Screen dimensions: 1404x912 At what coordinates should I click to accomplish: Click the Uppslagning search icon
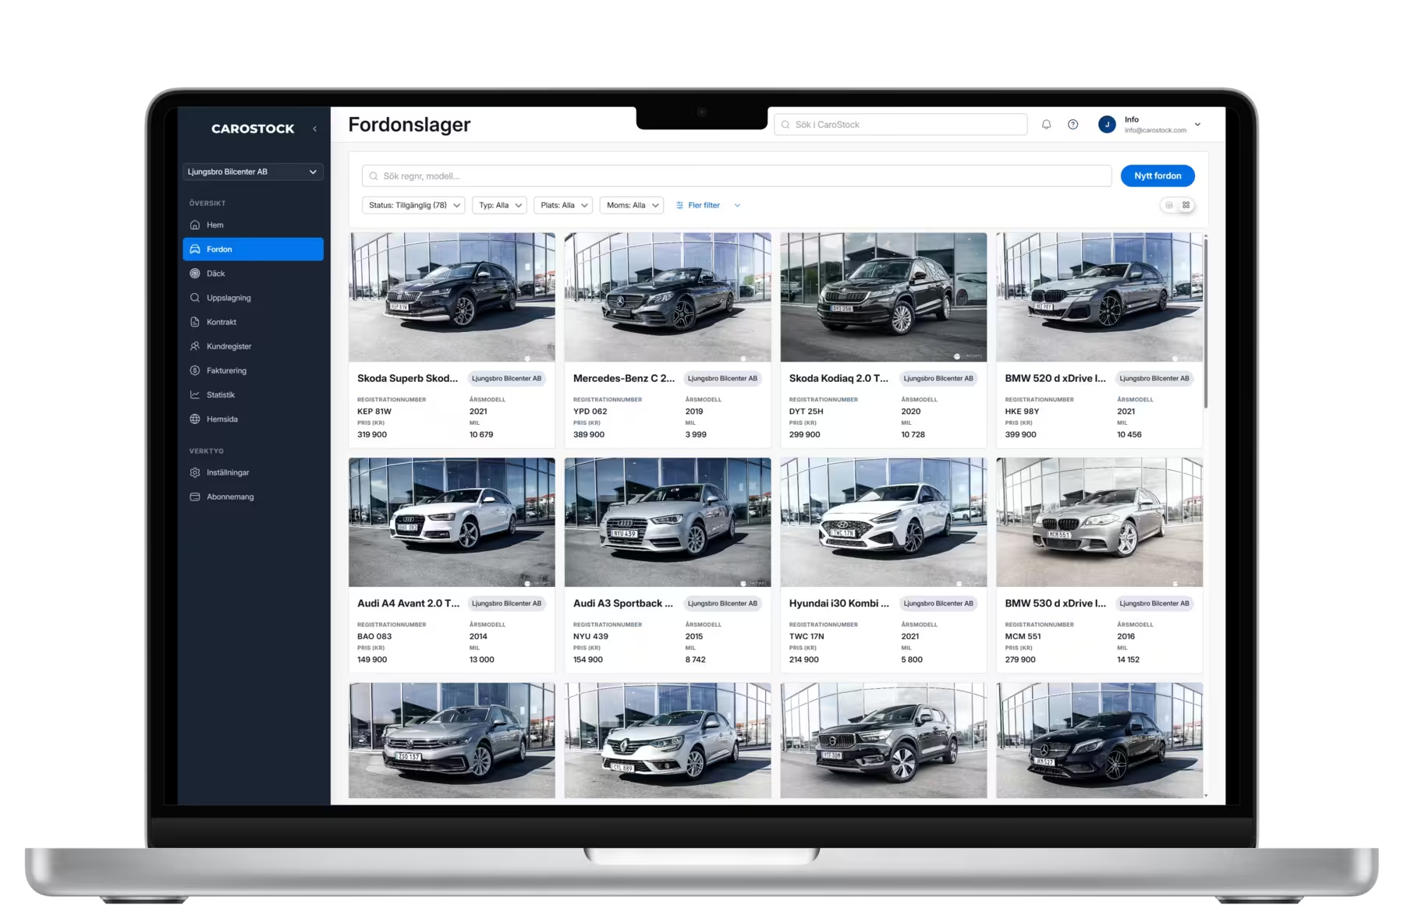point(195,298)
